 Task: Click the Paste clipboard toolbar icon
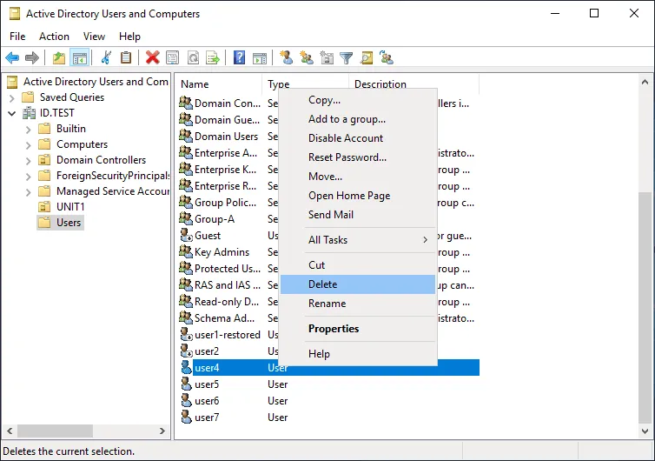coord(126,58)
